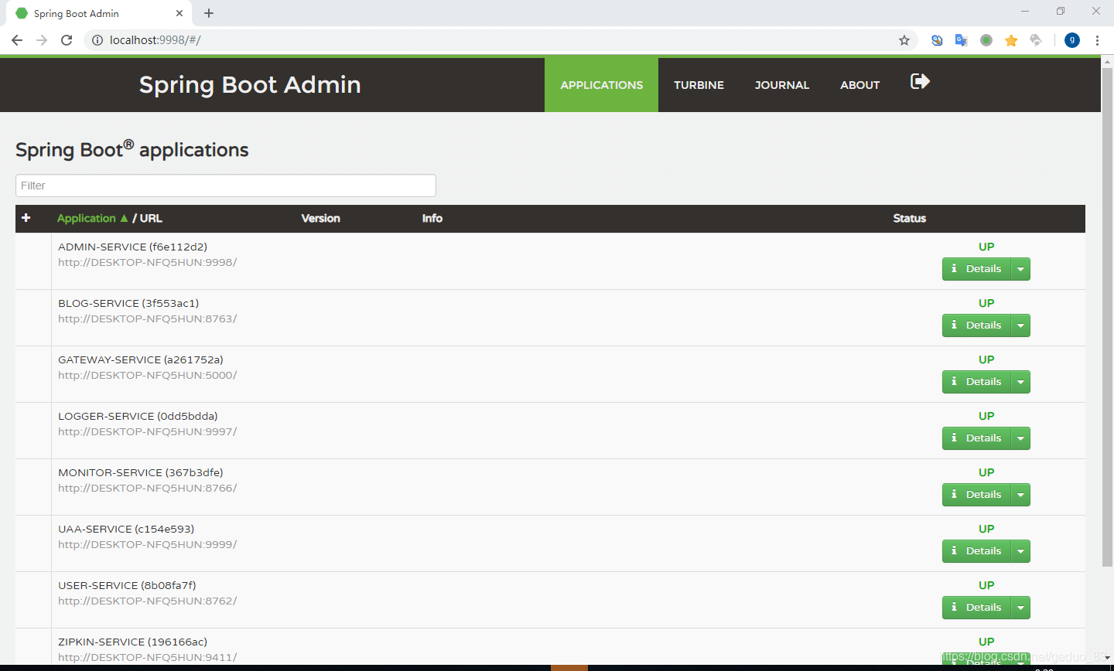Screen dimensions: 1114x671
Task: Expand the BLOG-SERVICE Details dropdown arrow
Action: point(1020,325)
